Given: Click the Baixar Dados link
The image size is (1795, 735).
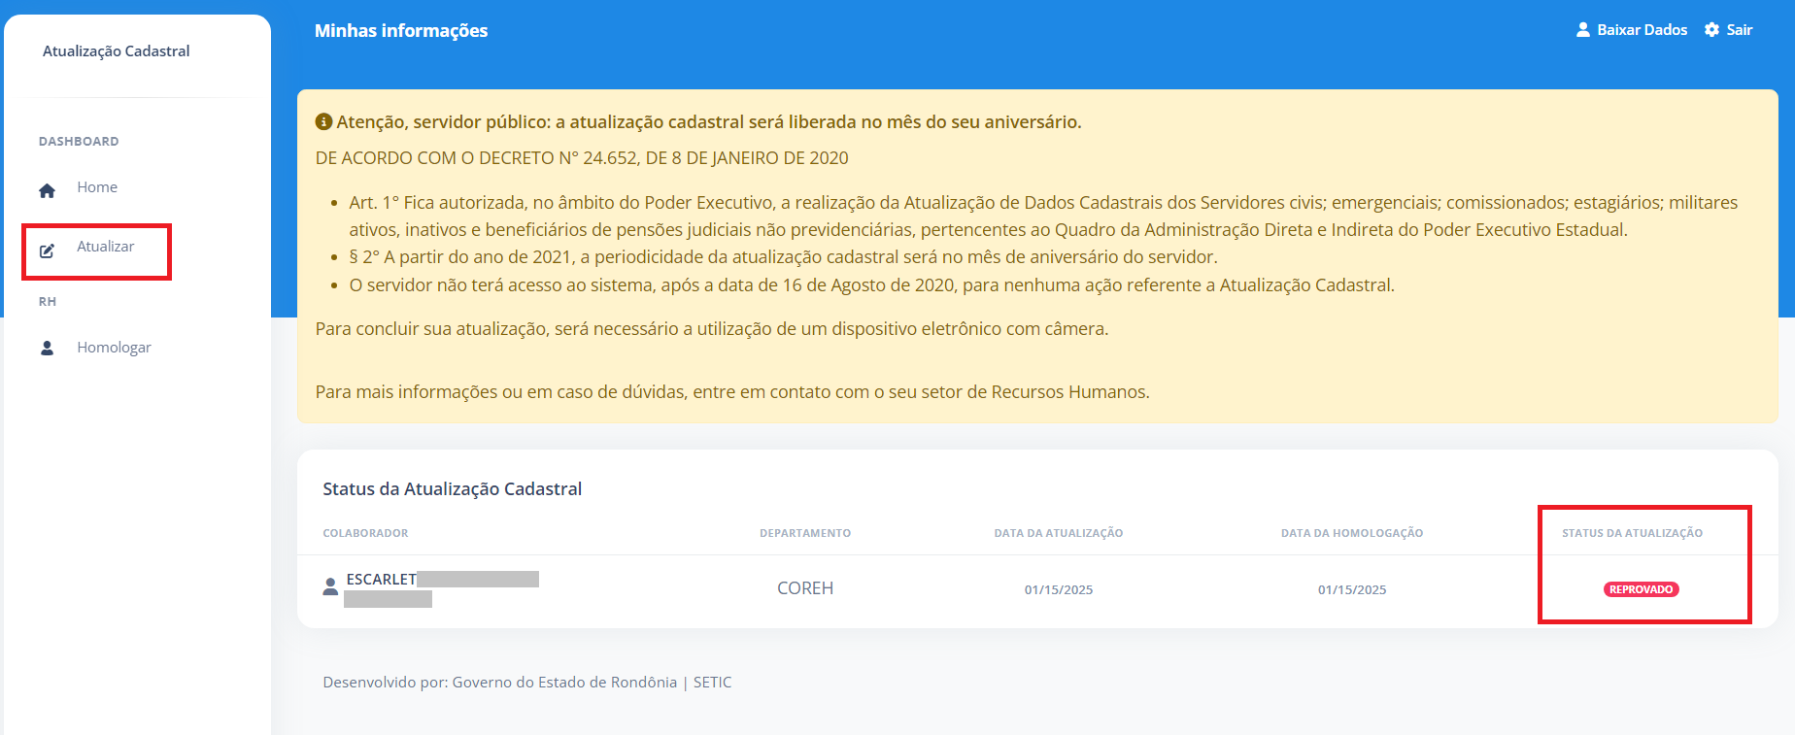Looking at the screenshot, I should 1643,30.
